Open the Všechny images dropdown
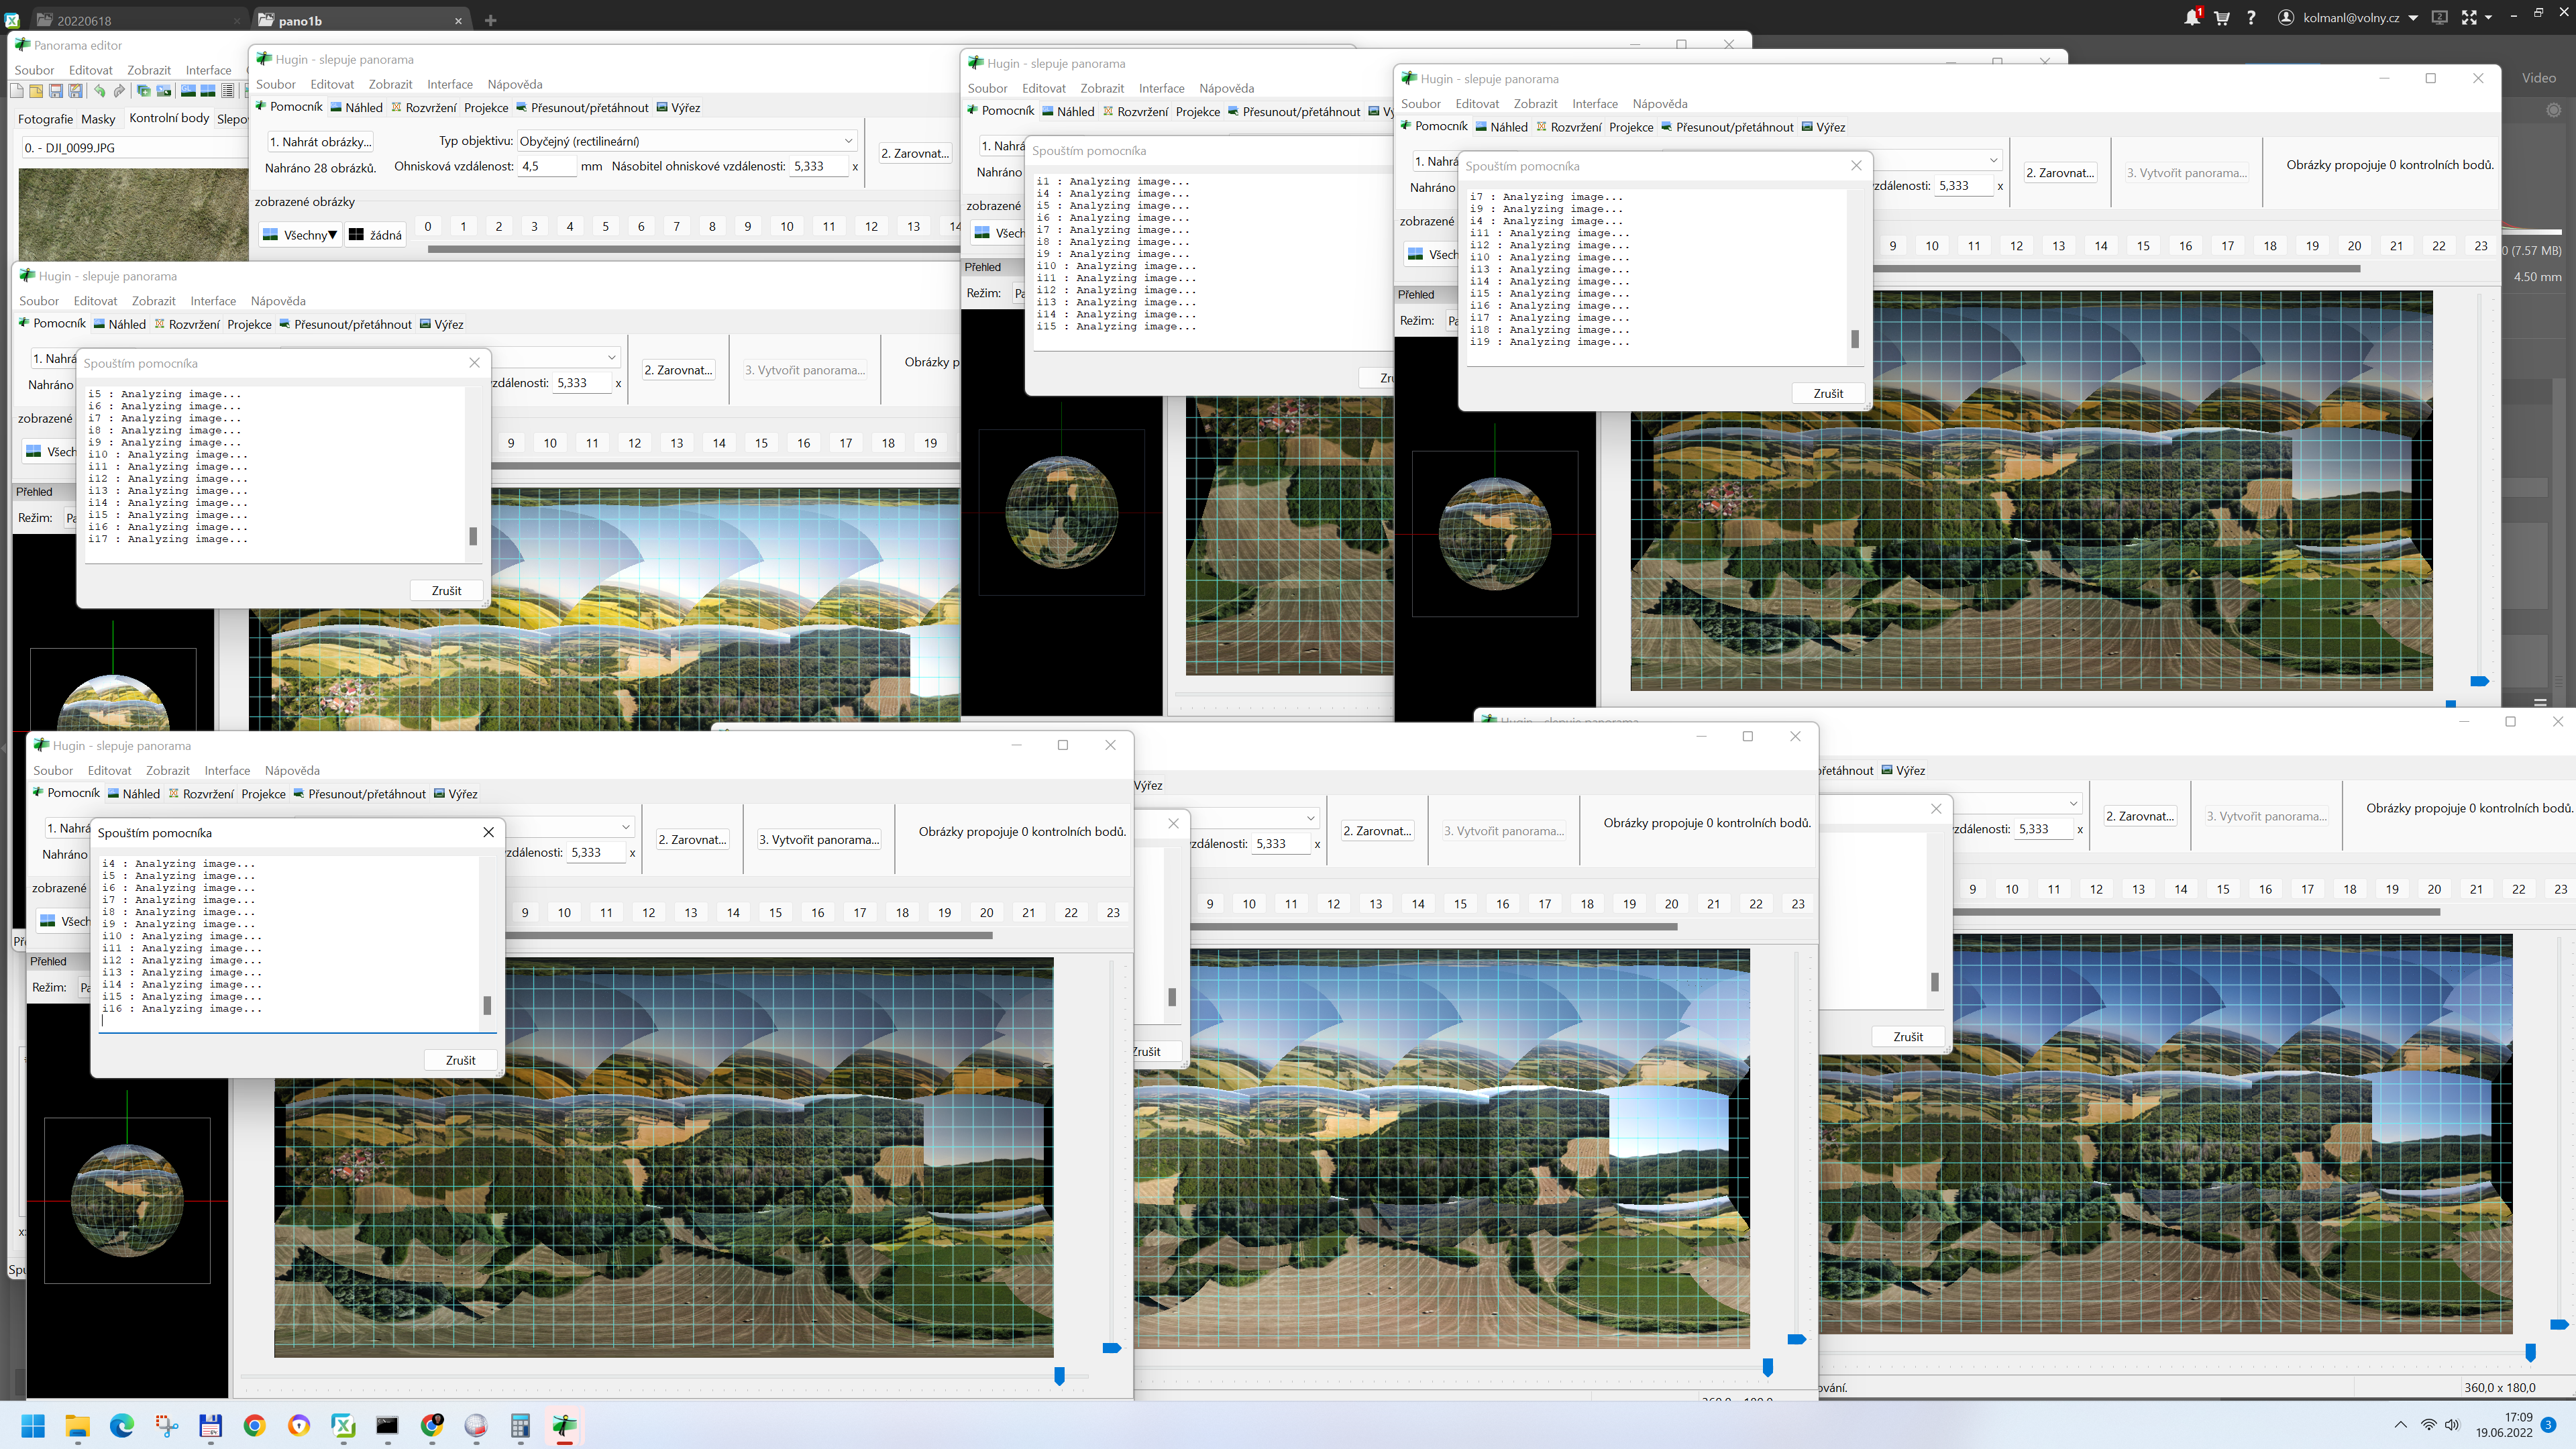2576x1449 pixels. pos(299,235)
